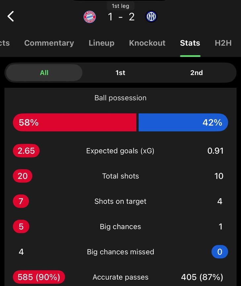This screenshot has height=286, width=241.
Task: Click the blue 42% possession bar
Action: pos(183,122)
